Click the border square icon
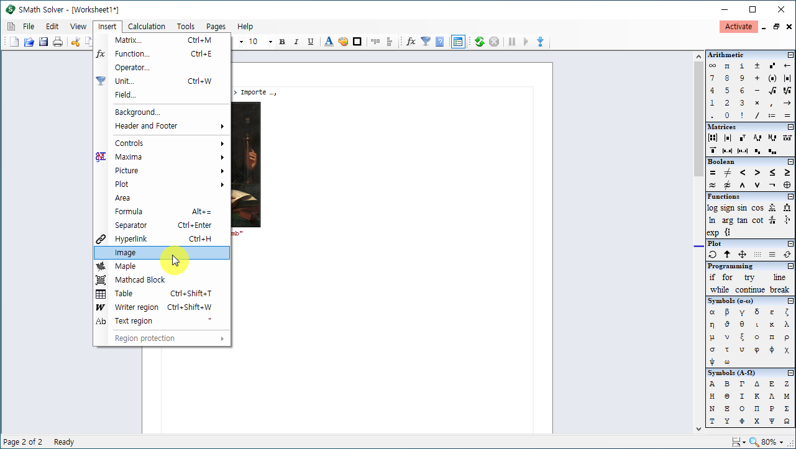 point(357,42)
